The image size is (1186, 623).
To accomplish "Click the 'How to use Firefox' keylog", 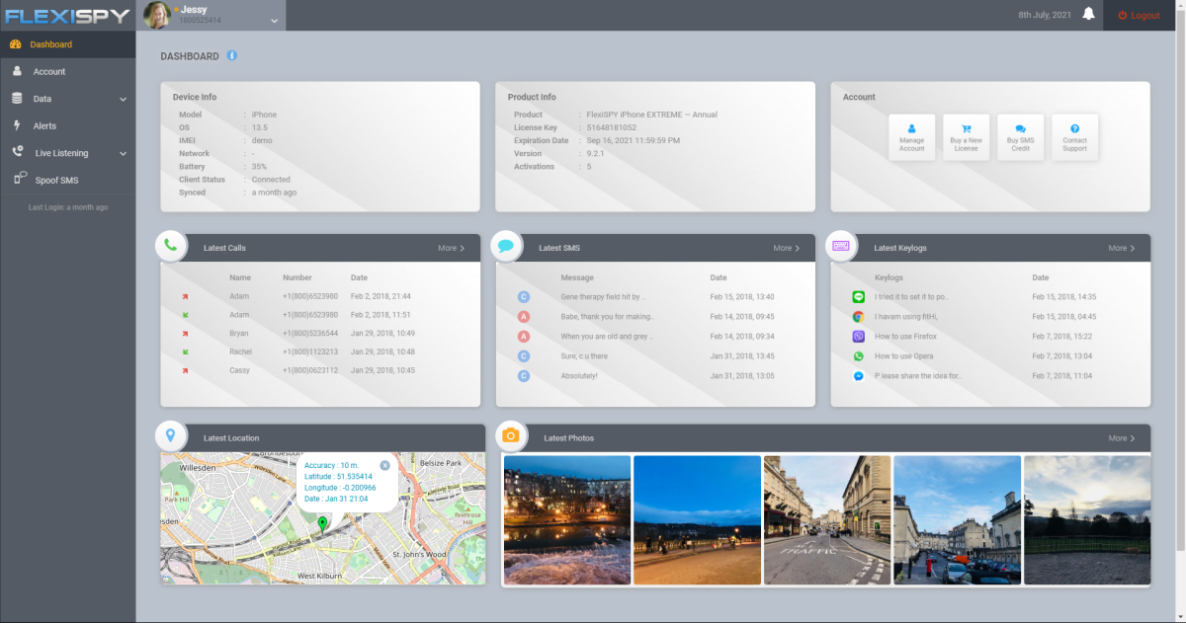I will click(905, 337).
